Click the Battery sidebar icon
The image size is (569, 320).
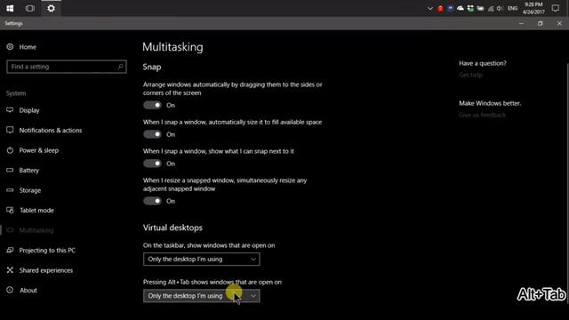(10, 170)
